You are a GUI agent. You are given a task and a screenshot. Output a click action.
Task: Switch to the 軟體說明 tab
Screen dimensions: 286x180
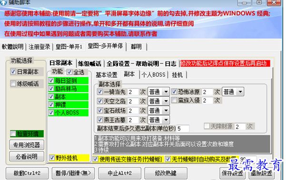click(x=12, y=47)
